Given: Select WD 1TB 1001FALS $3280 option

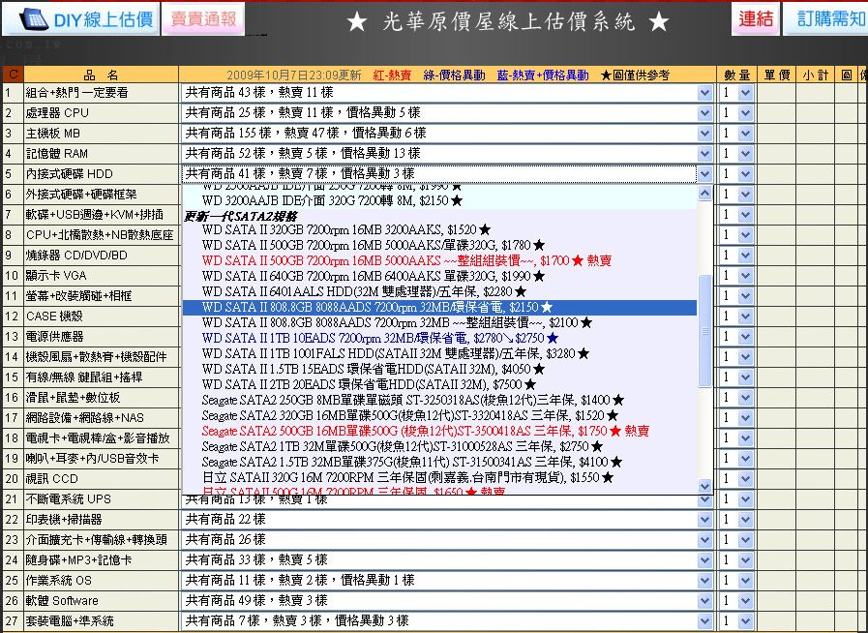Looking at the screenshot, I should [x=439, y=353].
